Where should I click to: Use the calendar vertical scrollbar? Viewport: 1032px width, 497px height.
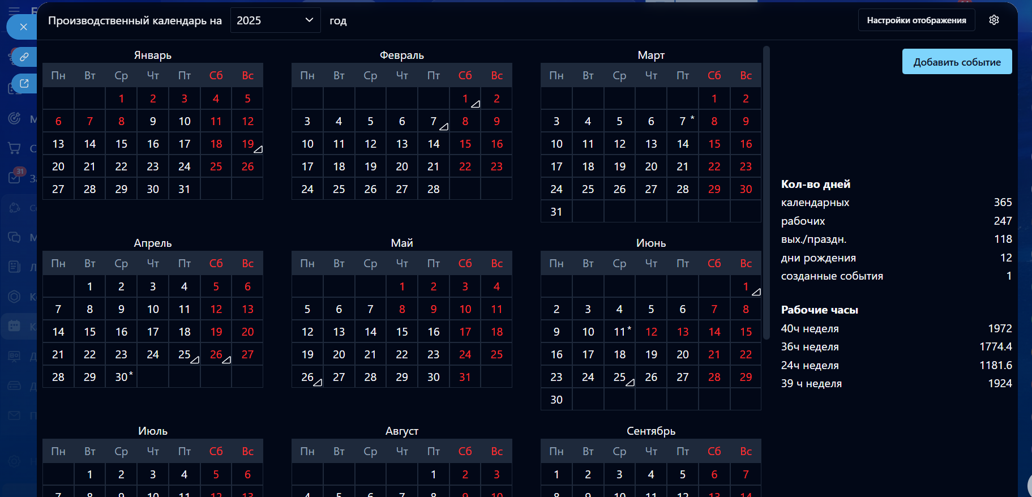click(766, 192)
